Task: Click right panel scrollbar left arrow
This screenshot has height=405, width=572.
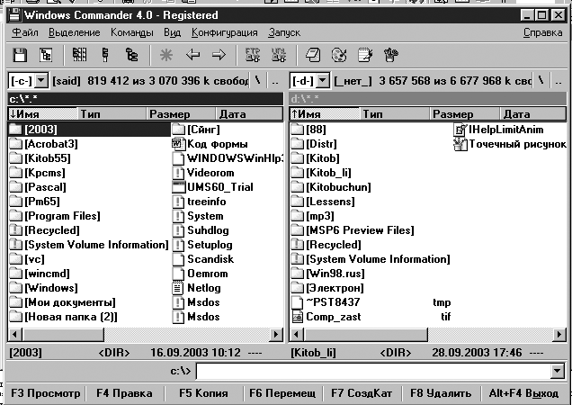Action: 296,334
